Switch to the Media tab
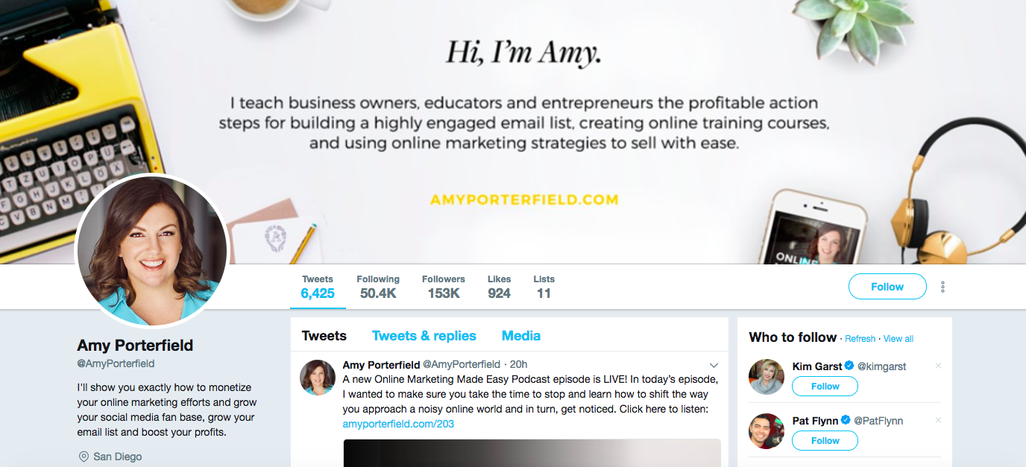The height and width of the screenshot is (467, 1026). click(x=520, y=336)
